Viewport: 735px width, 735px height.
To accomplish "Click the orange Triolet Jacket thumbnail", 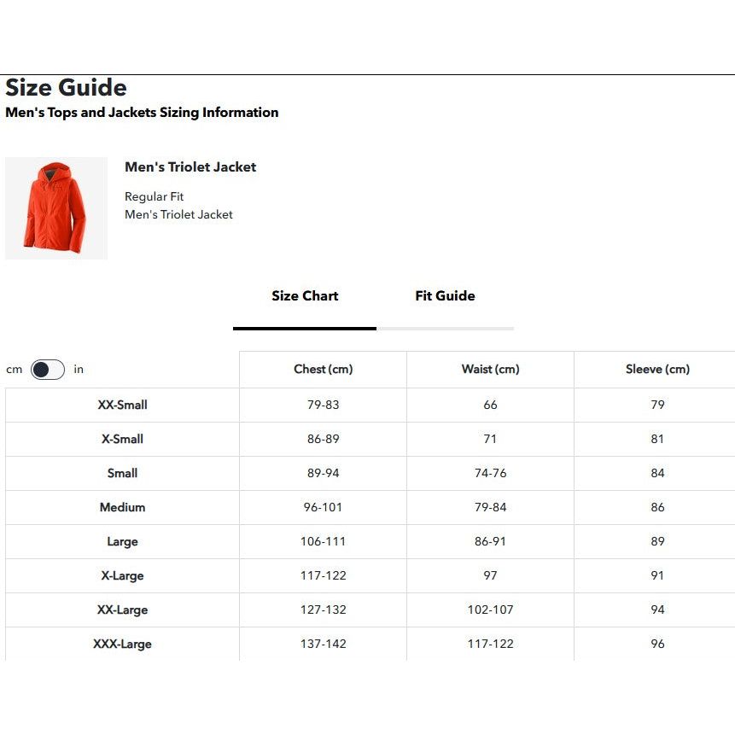I will (56, 208).
